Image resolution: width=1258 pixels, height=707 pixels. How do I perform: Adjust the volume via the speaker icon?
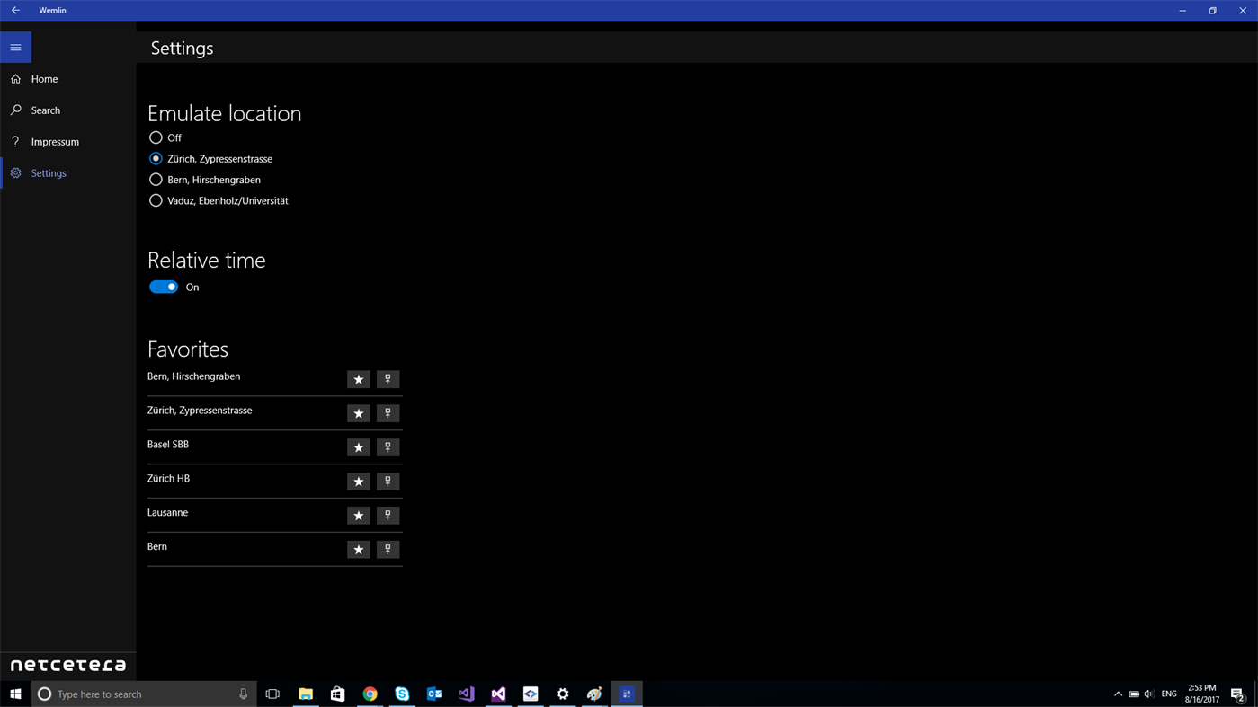[1148, 693]
